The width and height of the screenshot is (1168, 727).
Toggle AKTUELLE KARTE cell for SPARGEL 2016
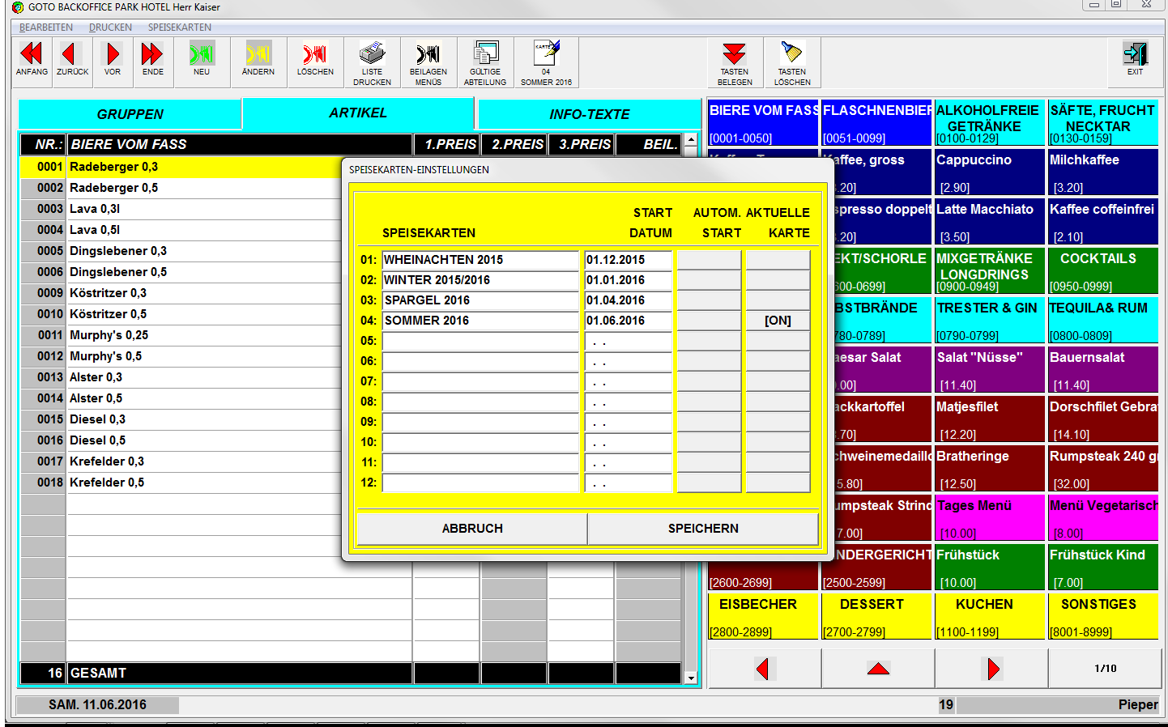tap(778, 300)
